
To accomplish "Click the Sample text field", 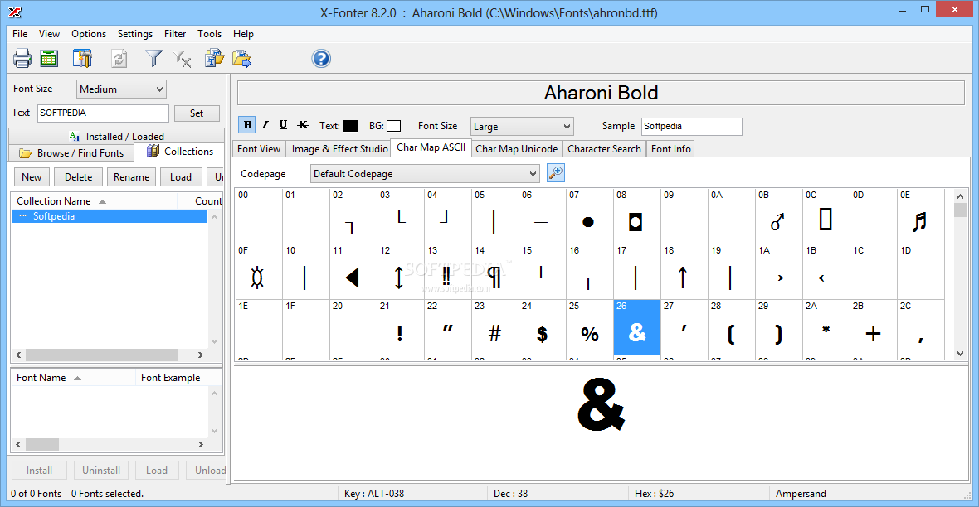I will tap(691, 126).
